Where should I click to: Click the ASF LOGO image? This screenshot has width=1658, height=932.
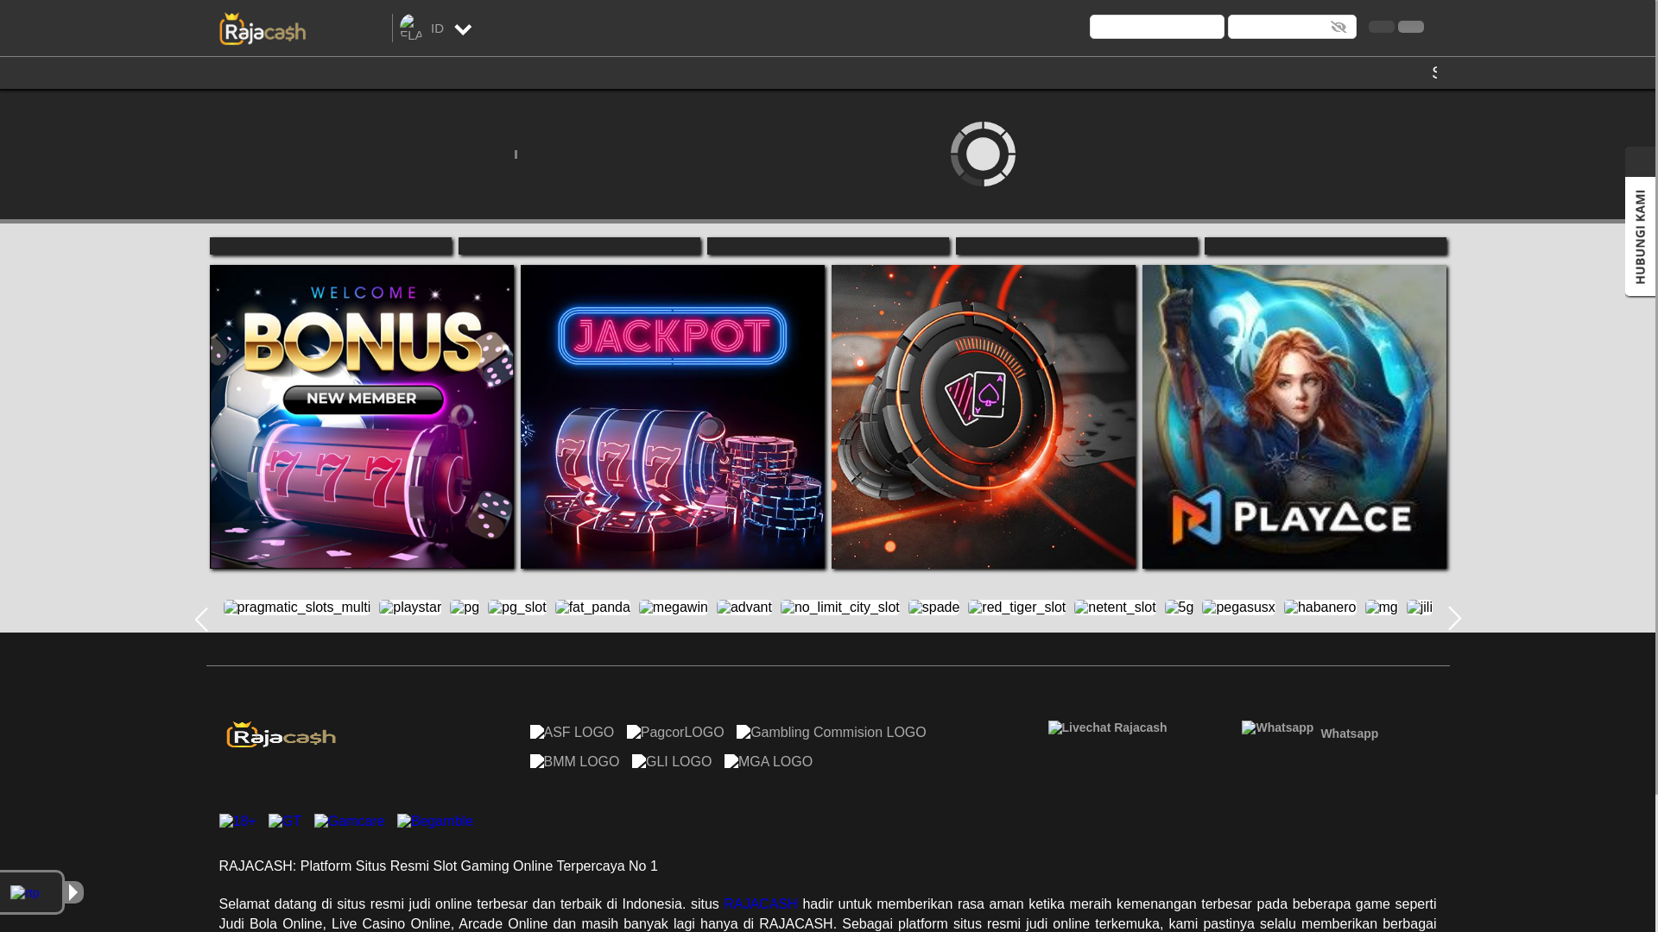[x=573, y=733]
